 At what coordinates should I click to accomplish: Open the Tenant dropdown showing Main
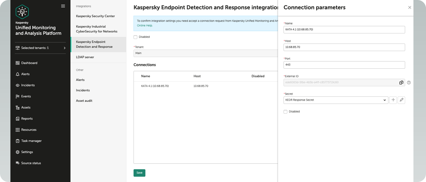[205, 53]
